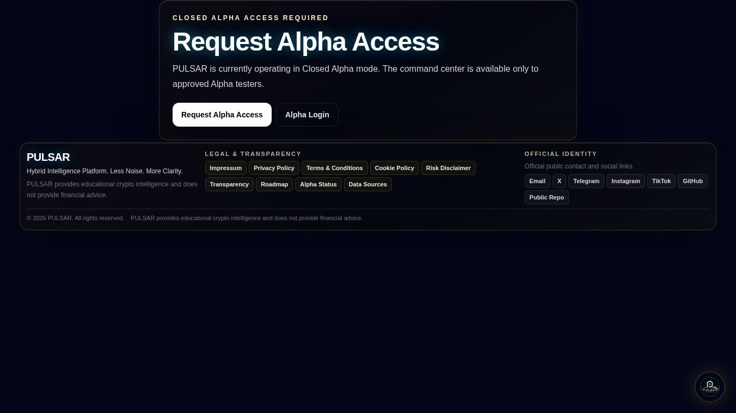View the Privacy Policy page
The width and height of the screenshot is (736, 413).
[274, 168]
